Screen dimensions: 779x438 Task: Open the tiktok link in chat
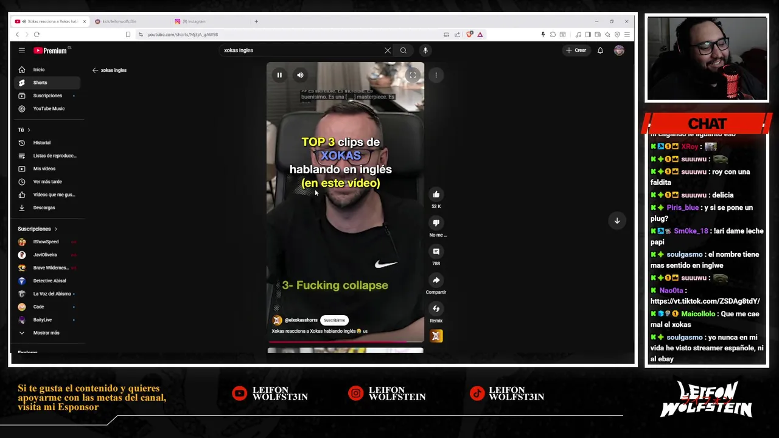pos(705,301)
